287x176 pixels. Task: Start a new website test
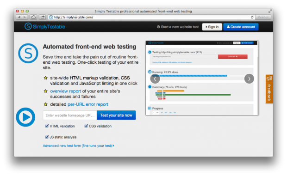[178, 27]
